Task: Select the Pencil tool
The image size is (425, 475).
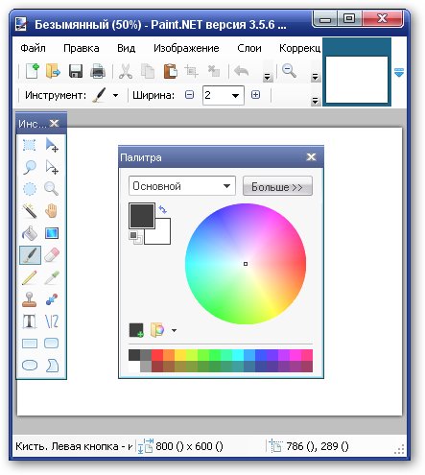Action: click(30, 277)
